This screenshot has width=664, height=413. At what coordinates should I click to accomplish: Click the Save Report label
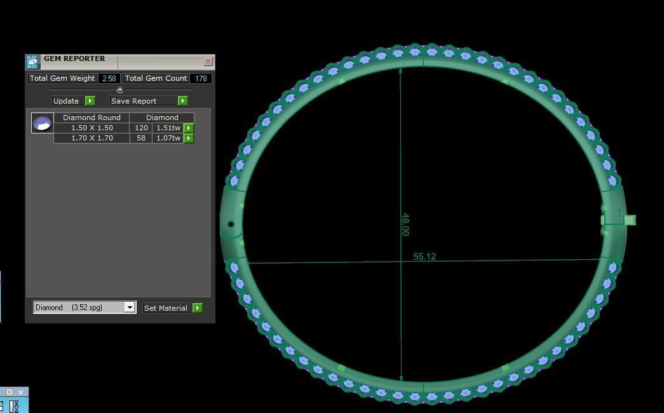(x=143, y=101)
